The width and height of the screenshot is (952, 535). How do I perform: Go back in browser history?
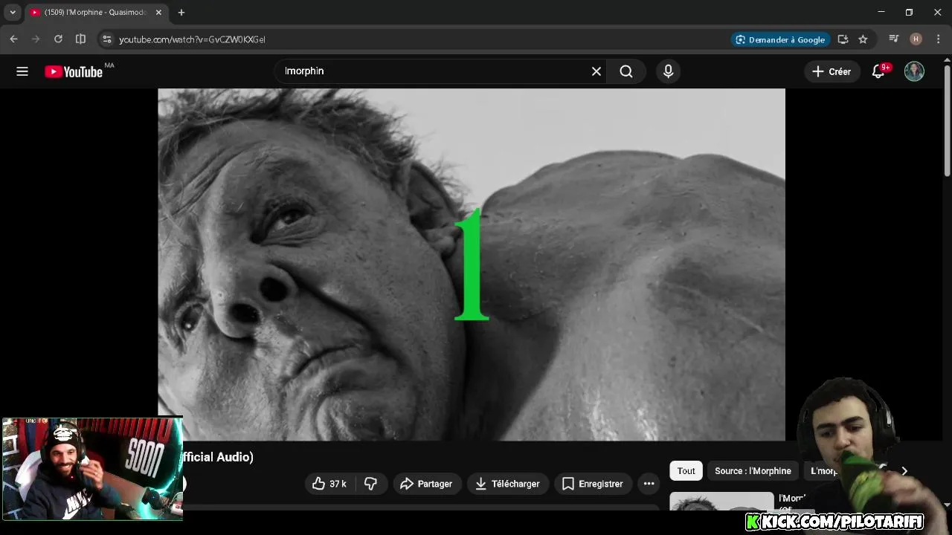13,39
